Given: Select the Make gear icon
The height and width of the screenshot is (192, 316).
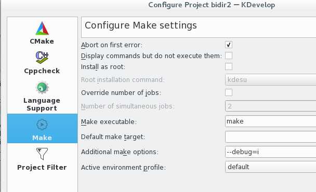Looking at the screenshot, I should pos(42,125).
